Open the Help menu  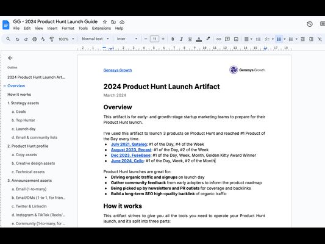119,29
